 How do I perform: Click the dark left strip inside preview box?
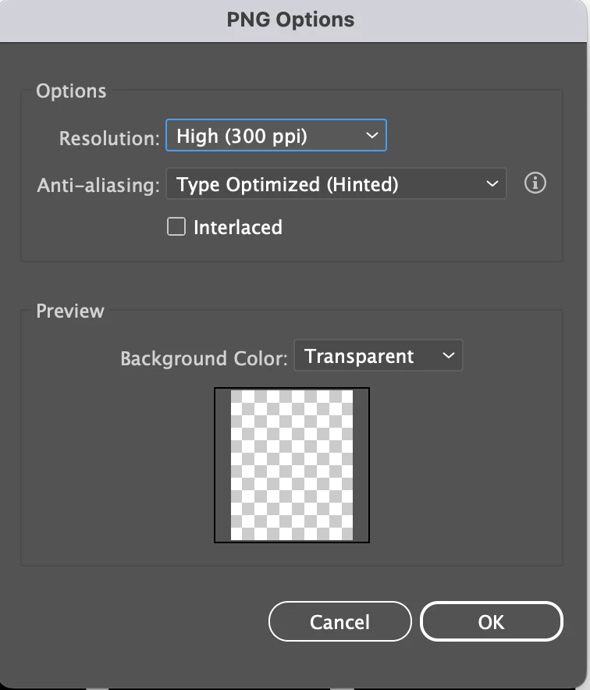click(223, 465)
